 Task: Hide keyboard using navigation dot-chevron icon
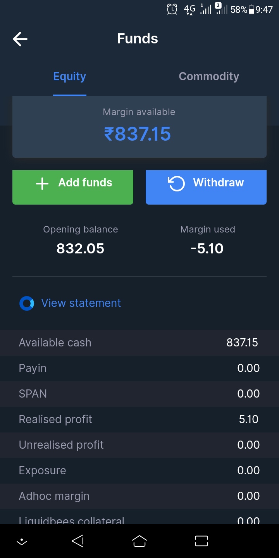22,541
